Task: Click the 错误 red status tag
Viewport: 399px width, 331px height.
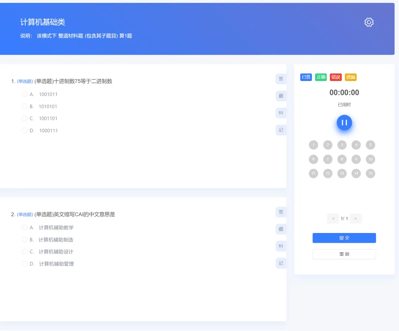Action: pyautogui.click(x=335, y=77)
